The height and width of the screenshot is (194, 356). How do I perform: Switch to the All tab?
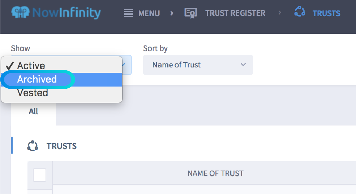pyautogui.click(x=33, y=111)
